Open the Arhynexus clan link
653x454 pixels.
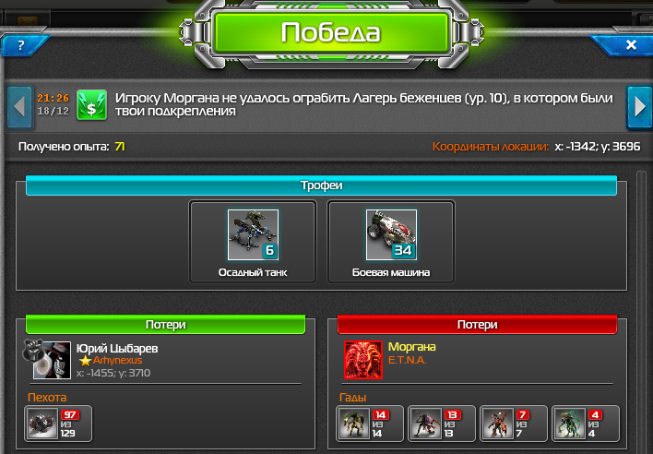pyautogui.click(x=117, y=360)
